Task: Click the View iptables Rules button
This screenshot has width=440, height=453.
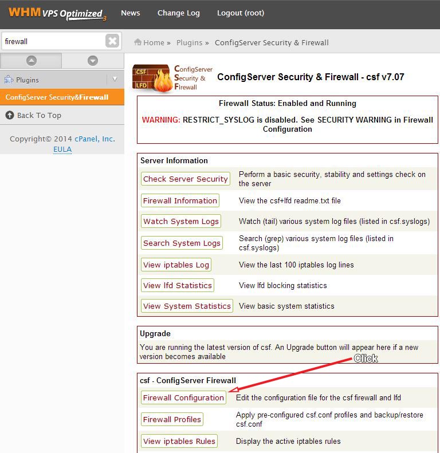Action: [179, 441]
